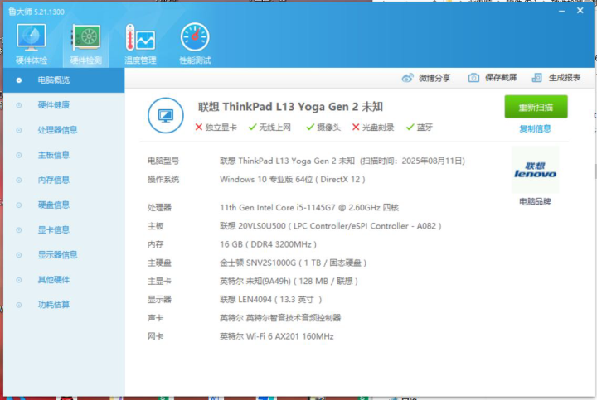Open 硬盘信息 in the sidebar

(64, 205)
